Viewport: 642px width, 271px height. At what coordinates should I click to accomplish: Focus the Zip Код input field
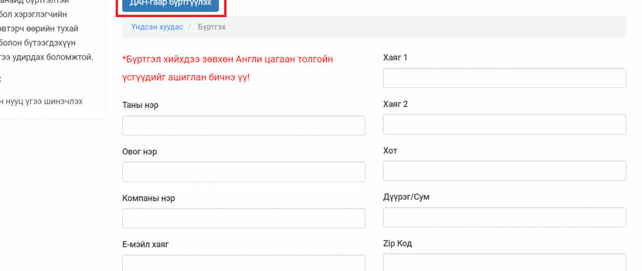point(504,262)
